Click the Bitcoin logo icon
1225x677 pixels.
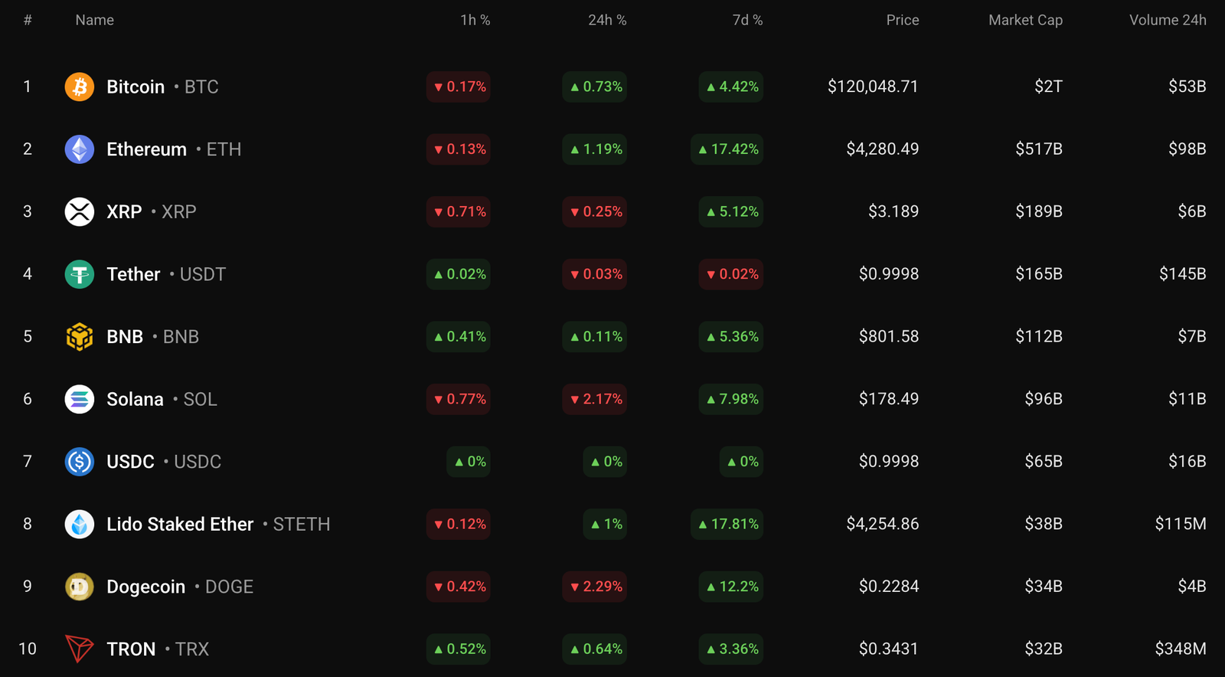click(x=79, y=87)
